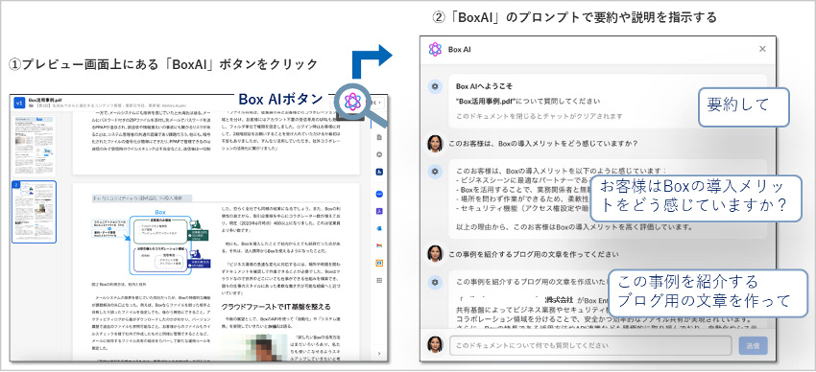
Task: Click the この事例を紹介するブログ用の文章を作ってください message
Action: (x=534, y=254)
